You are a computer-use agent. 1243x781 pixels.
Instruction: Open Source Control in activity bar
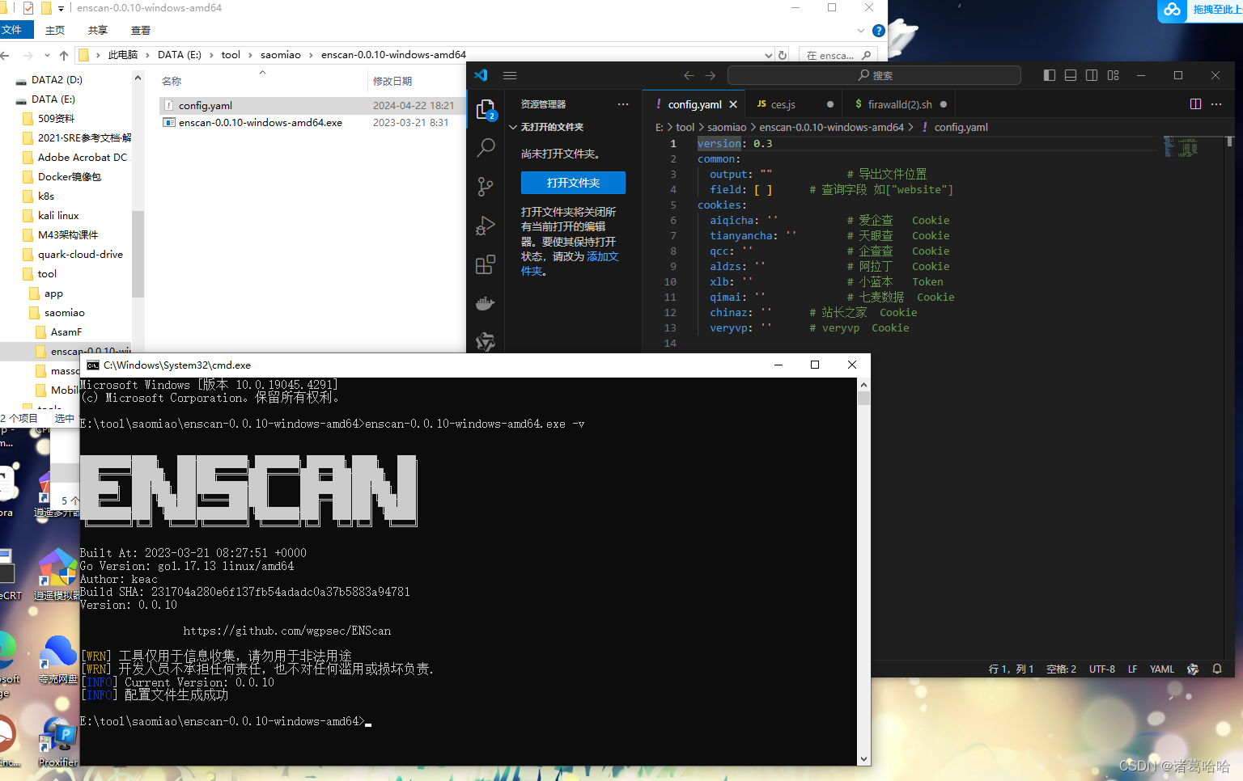[486, 187]
